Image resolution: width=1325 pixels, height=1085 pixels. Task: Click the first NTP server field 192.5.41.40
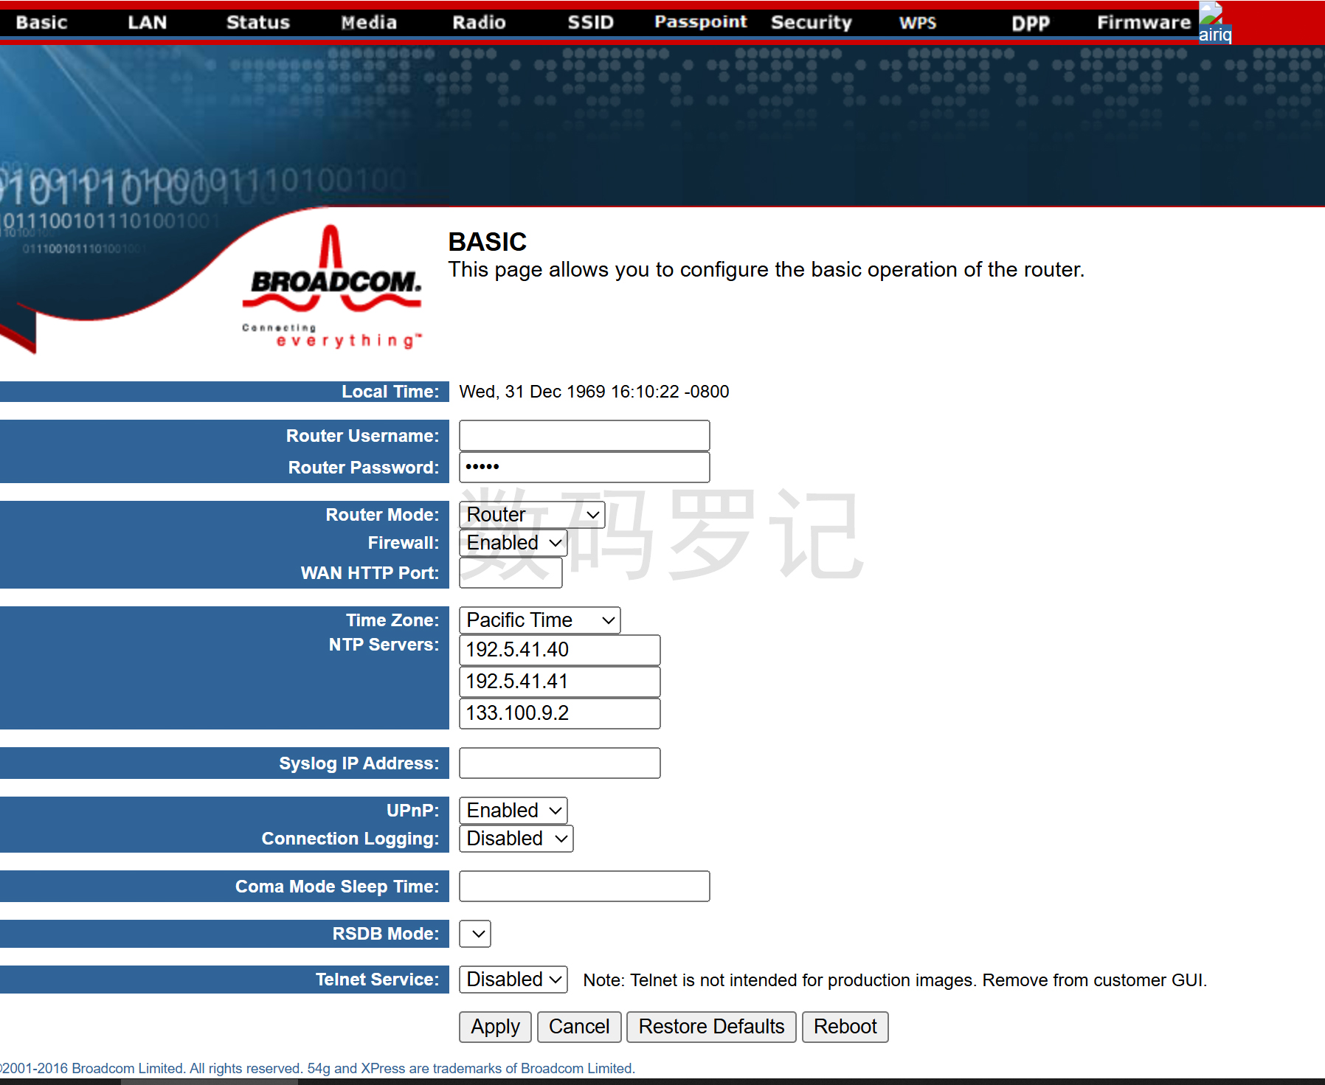tap(559, 650)
